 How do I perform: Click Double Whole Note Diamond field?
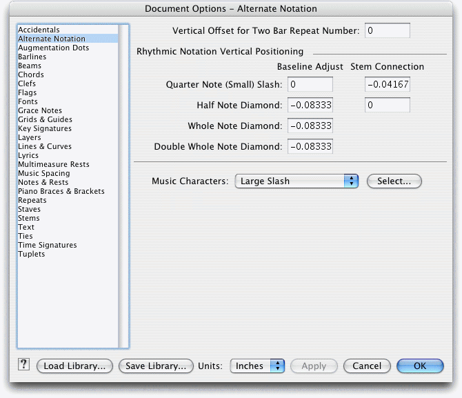310,146
